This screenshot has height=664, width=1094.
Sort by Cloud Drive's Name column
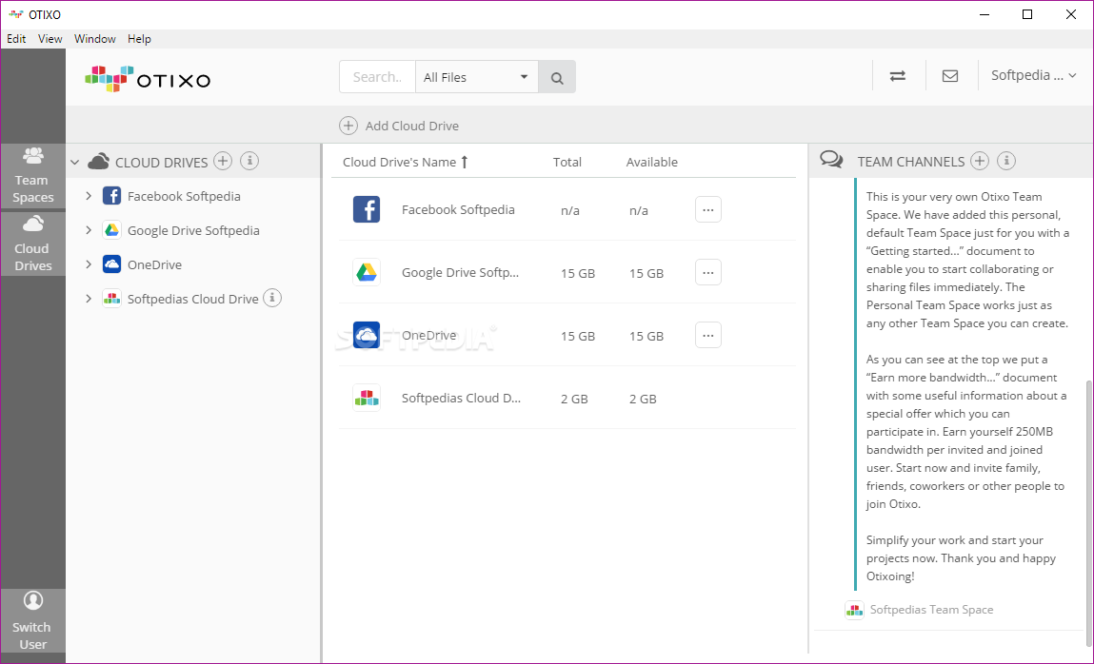(406, 162)
